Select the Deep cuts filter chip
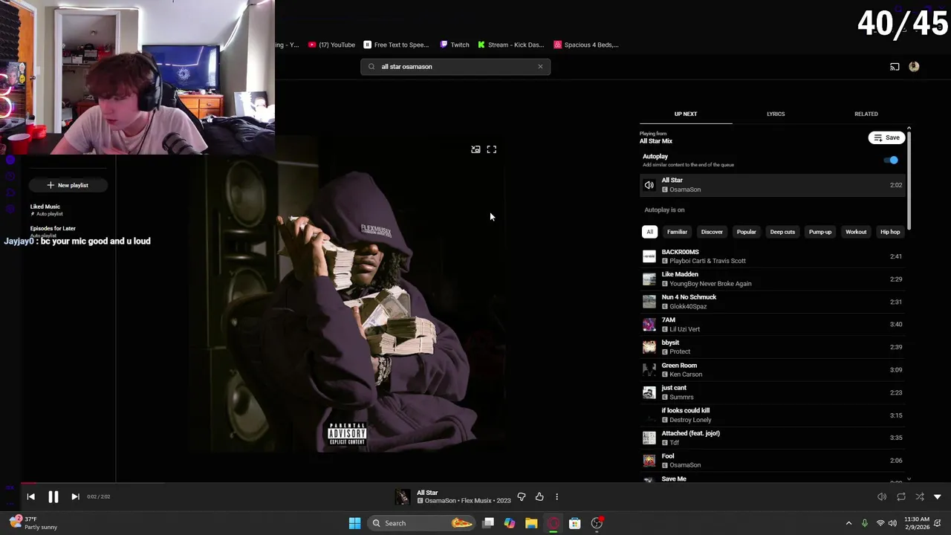Viewport: 951px width, 535px height. [x=782, y=232]
